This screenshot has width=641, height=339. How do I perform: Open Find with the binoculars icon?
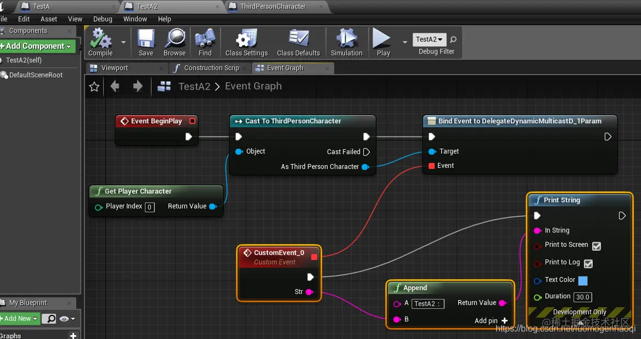(205, 42)
